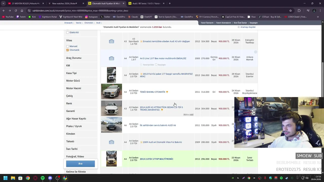Open YouTube bookmark

(8, 17)
